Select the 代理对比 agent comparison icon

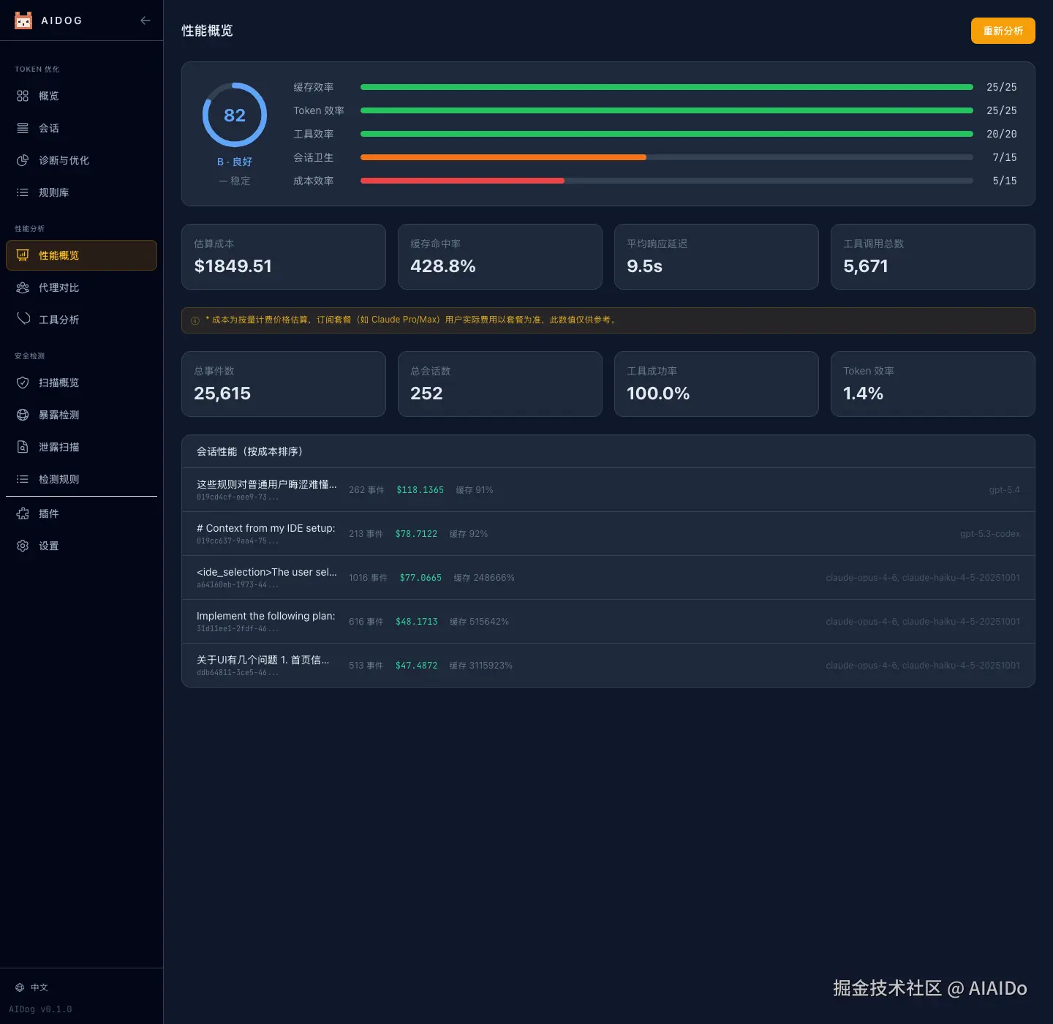[x=22, y=287]
